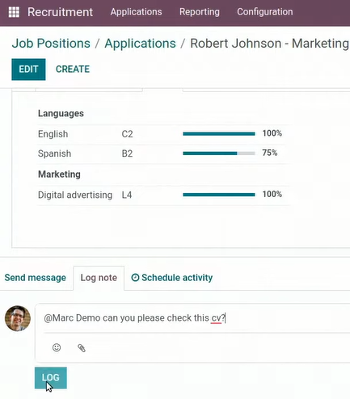The height and width of the screenshot is (399, 350).
Task: Click the clock icon beside Schedule activity
Action: (x=135, y=277)
